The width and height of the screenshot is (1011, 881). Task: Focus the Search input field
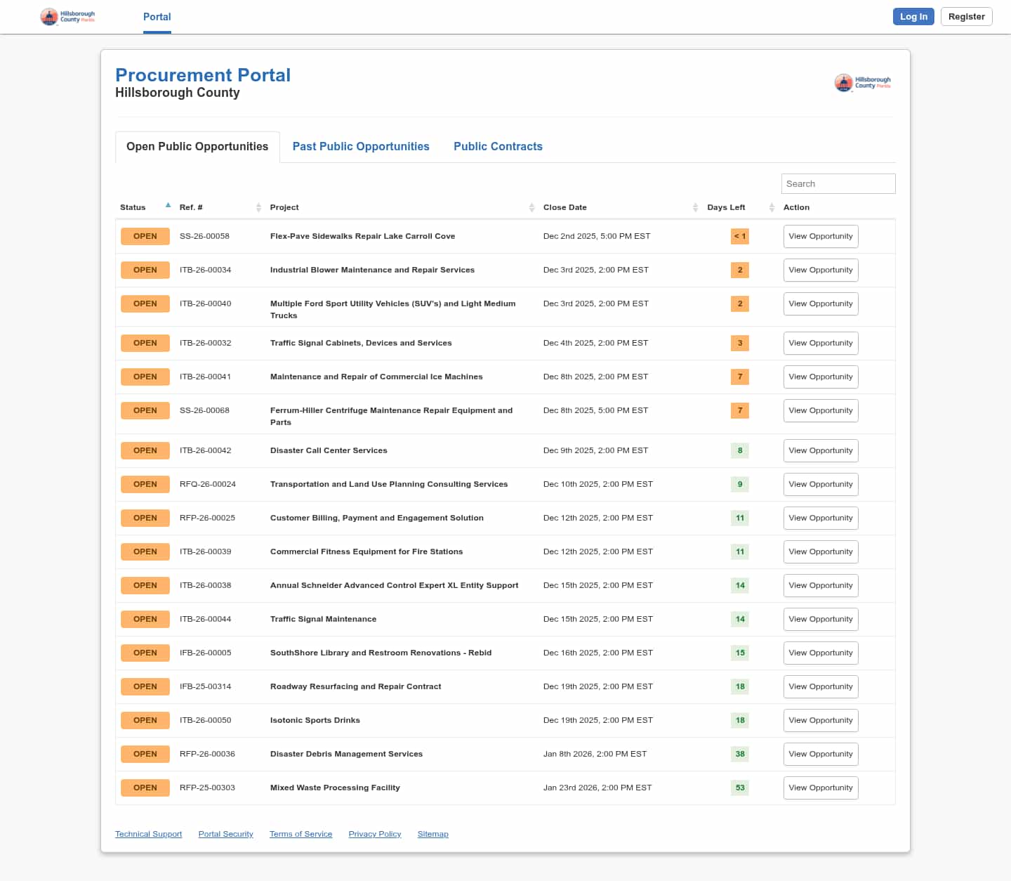[838, 183]
